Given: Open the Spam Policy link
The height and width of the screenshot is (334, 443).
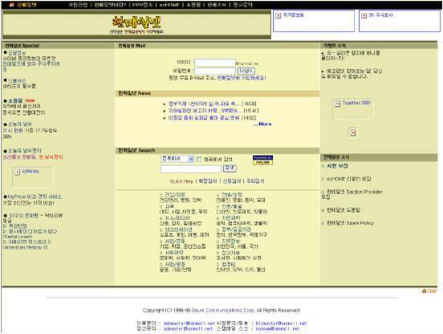Looking at the screenshot, I should pyautogui.click(x=350, y=223).
